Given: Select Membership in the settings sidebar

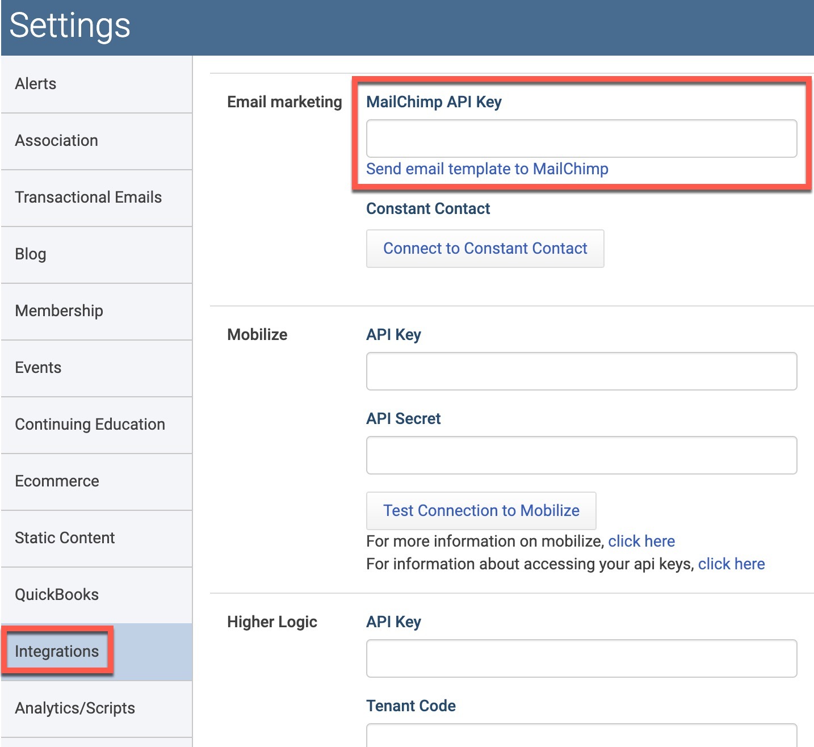Looking at the screenshot, I should [x=96, y=311].
